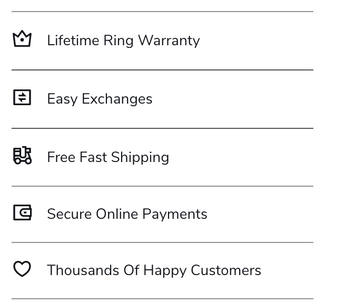Click the heart icon for happy customers
This screenshot has height=304, width=355.
coord(22,269)
